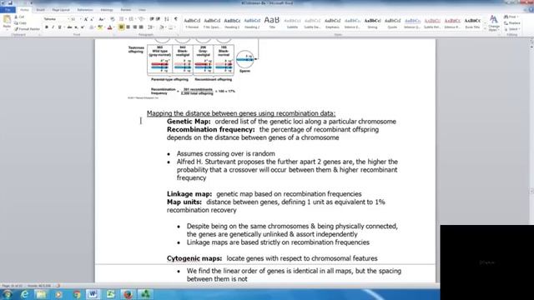Click the Cut command
Screen dimensions: 534x300
pyautogui.click(x=19, y=17)
